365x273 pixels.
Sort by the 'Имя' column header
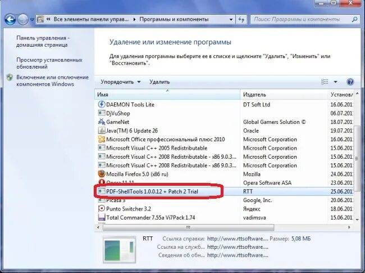(167, 95)
